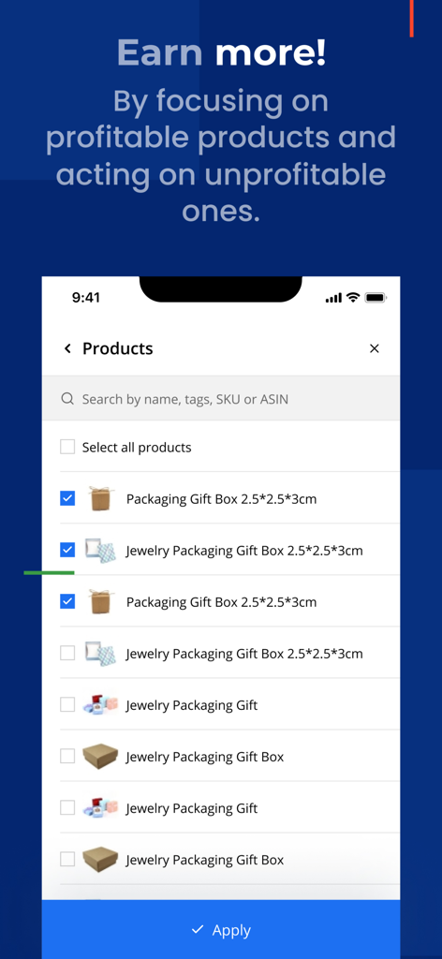Tap the battery icon in status bar
Screen dimensions: 442x959
[x=376, y=298]
